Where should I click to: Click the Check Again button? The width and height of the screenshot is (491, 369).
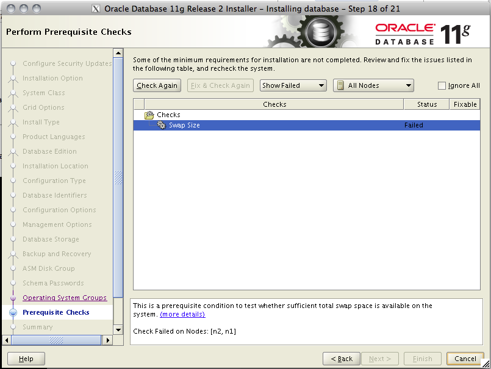pos(157,85)
